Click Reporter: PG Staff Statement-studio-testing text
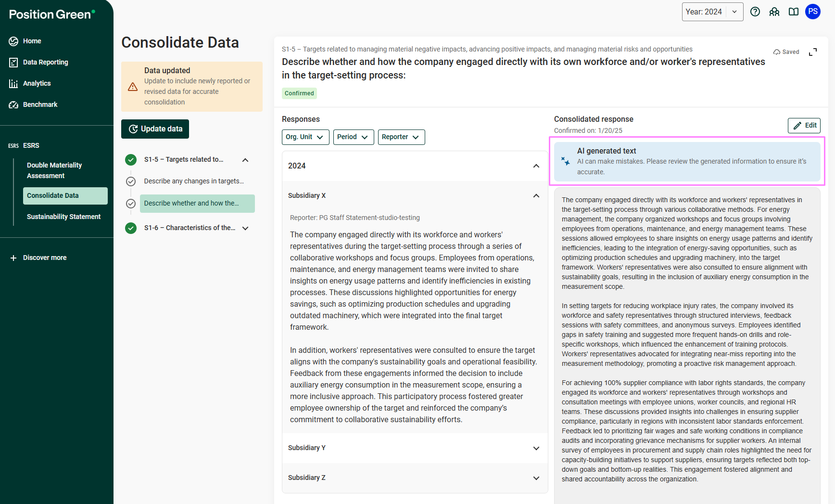Screen dimensions: 835x504 click(355, 218)
